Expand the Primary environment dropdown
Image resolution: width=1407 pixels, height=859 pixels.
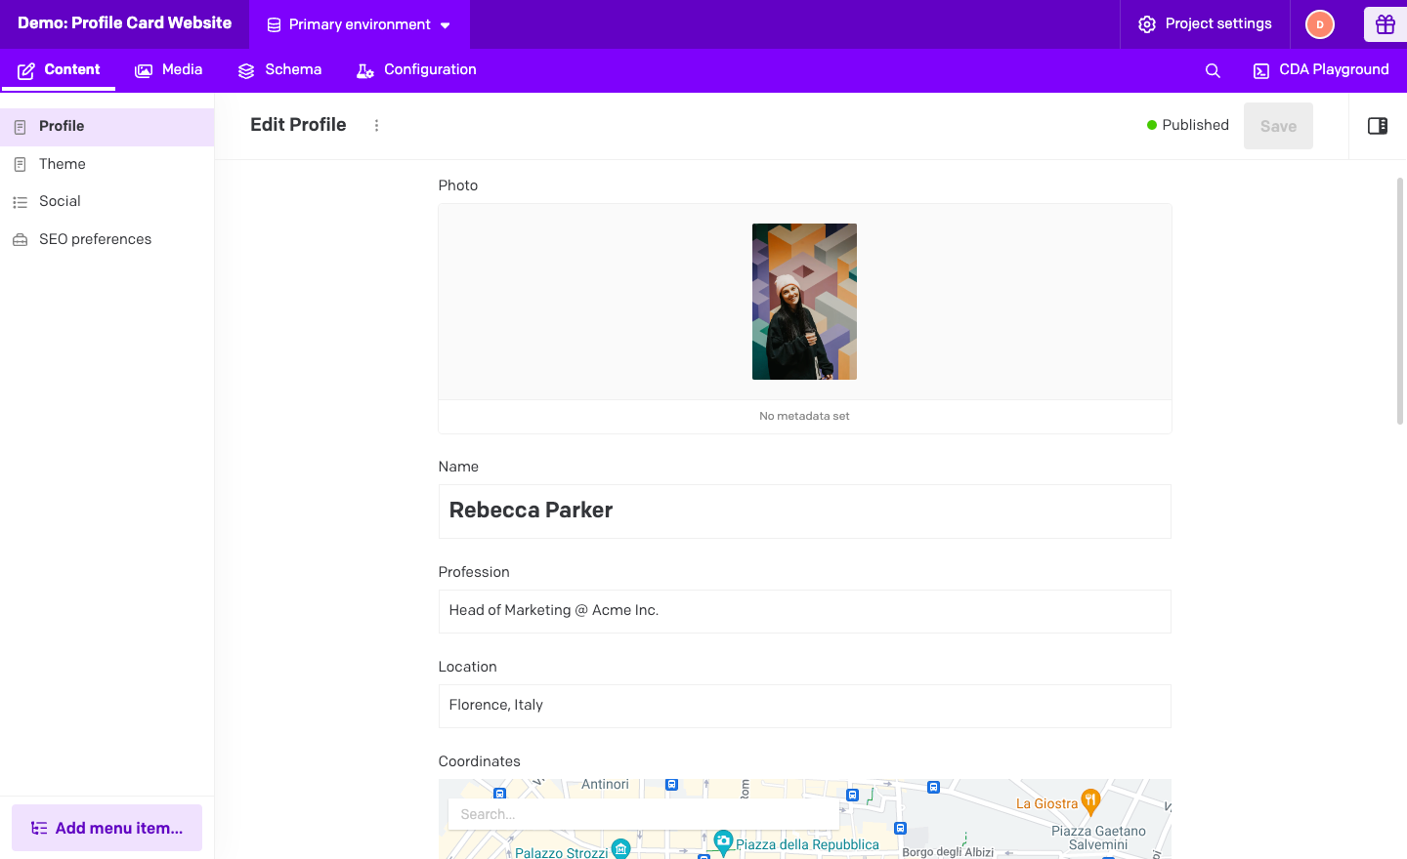pyautogui.click(x=359, y=24)
